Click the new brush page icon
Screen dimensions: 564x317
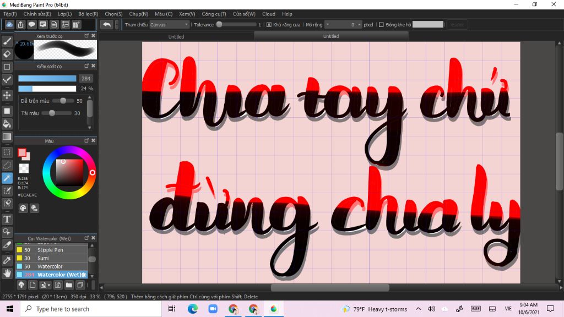(32, 285)
